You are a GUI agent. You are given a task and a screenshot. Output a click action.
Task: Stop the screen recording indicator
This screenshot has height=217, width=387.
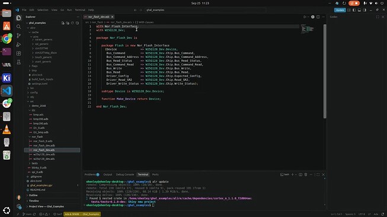point(354,3)
